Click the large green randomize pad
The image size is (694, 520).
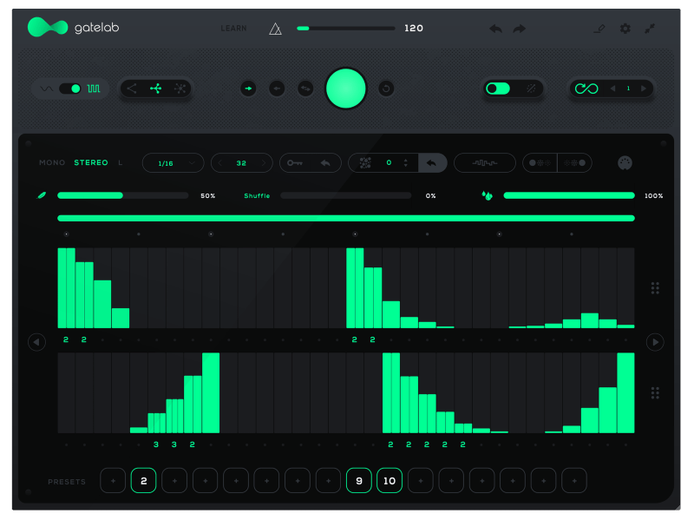[346, 89]
